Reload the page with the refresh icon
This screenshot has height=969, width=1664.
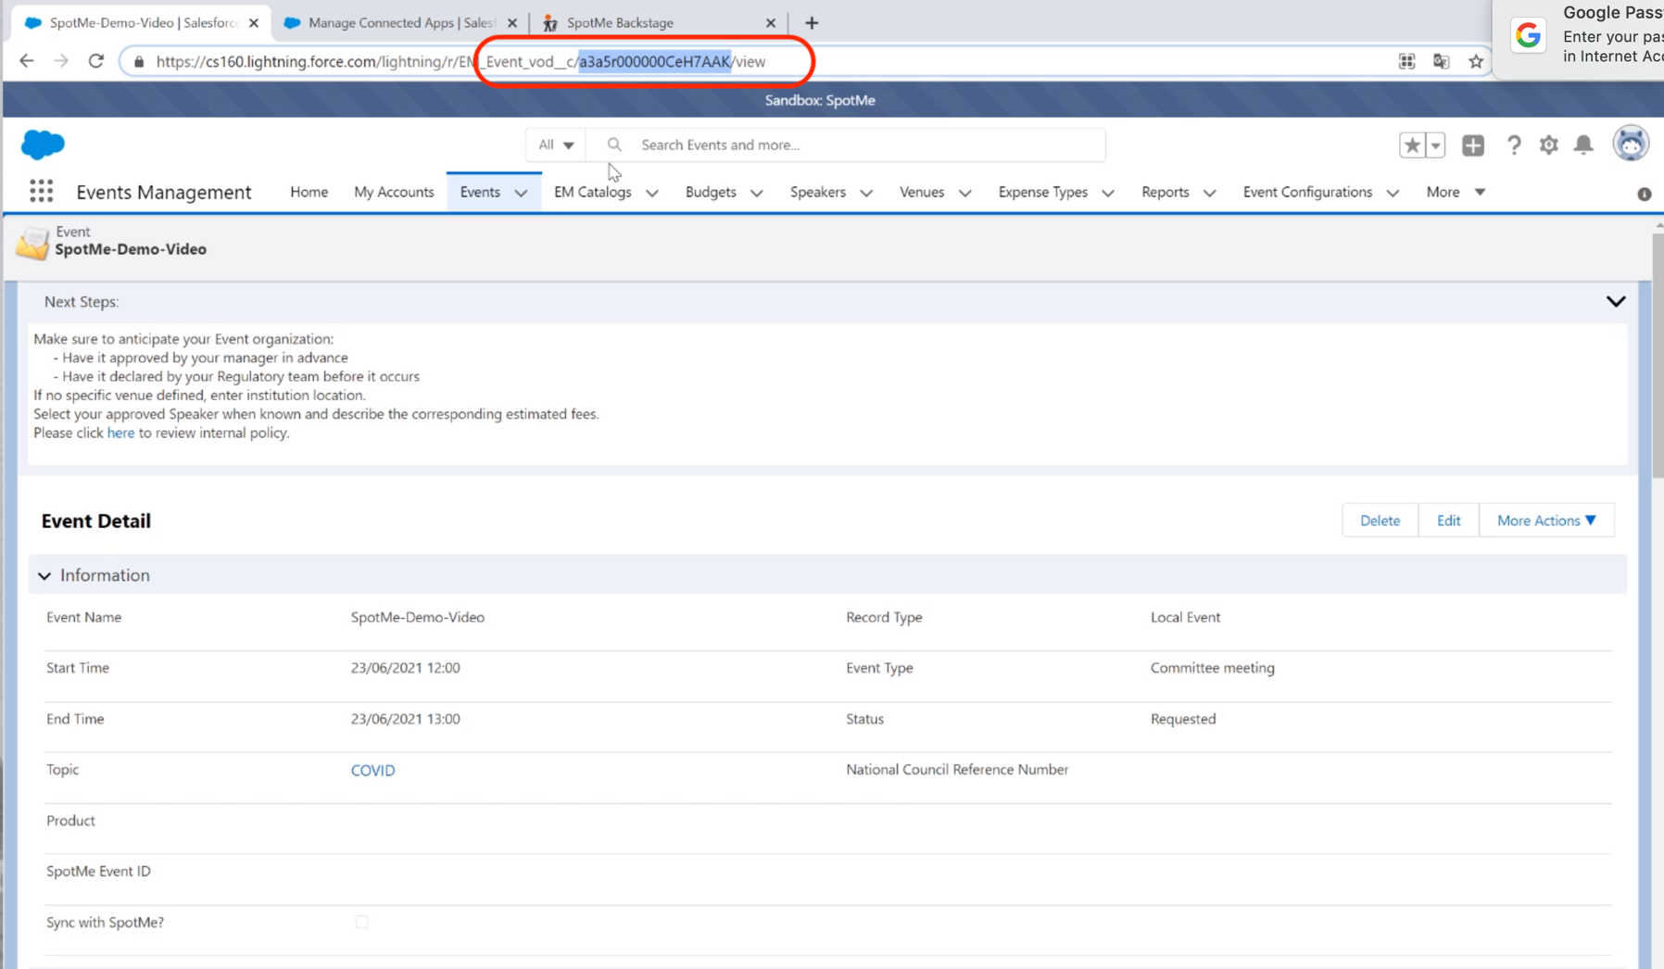tap(96, 61)
